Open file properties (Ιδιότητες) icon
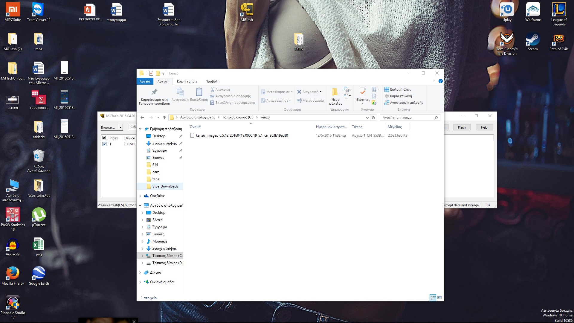Viewport: 574px width, 323px height. (362, 92)
